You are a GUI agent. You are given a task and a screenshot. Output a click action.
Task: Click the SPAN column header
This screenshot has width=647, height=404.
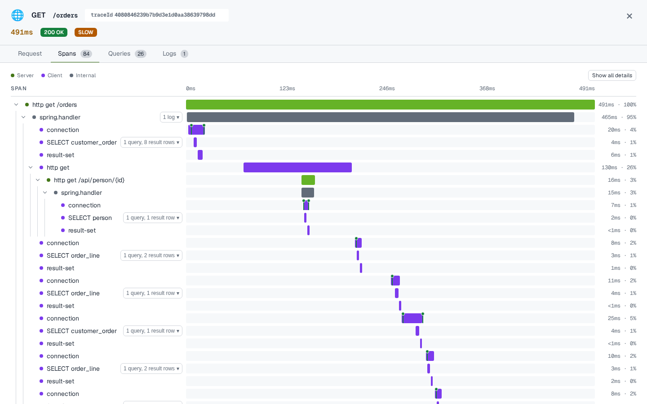19,88
